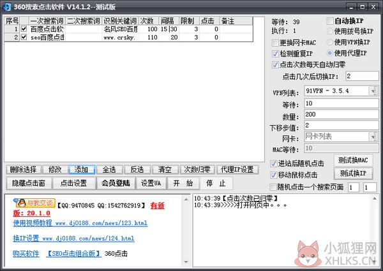Click the 限制 column header
The image size is (383, 271).
(x=190, y=21)
